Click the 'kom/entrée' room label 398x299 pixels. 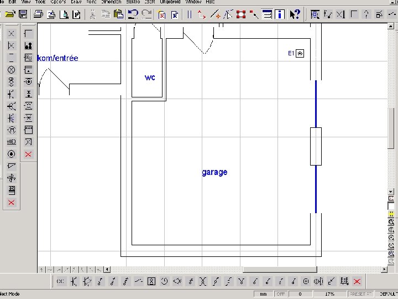click(58, 58)
